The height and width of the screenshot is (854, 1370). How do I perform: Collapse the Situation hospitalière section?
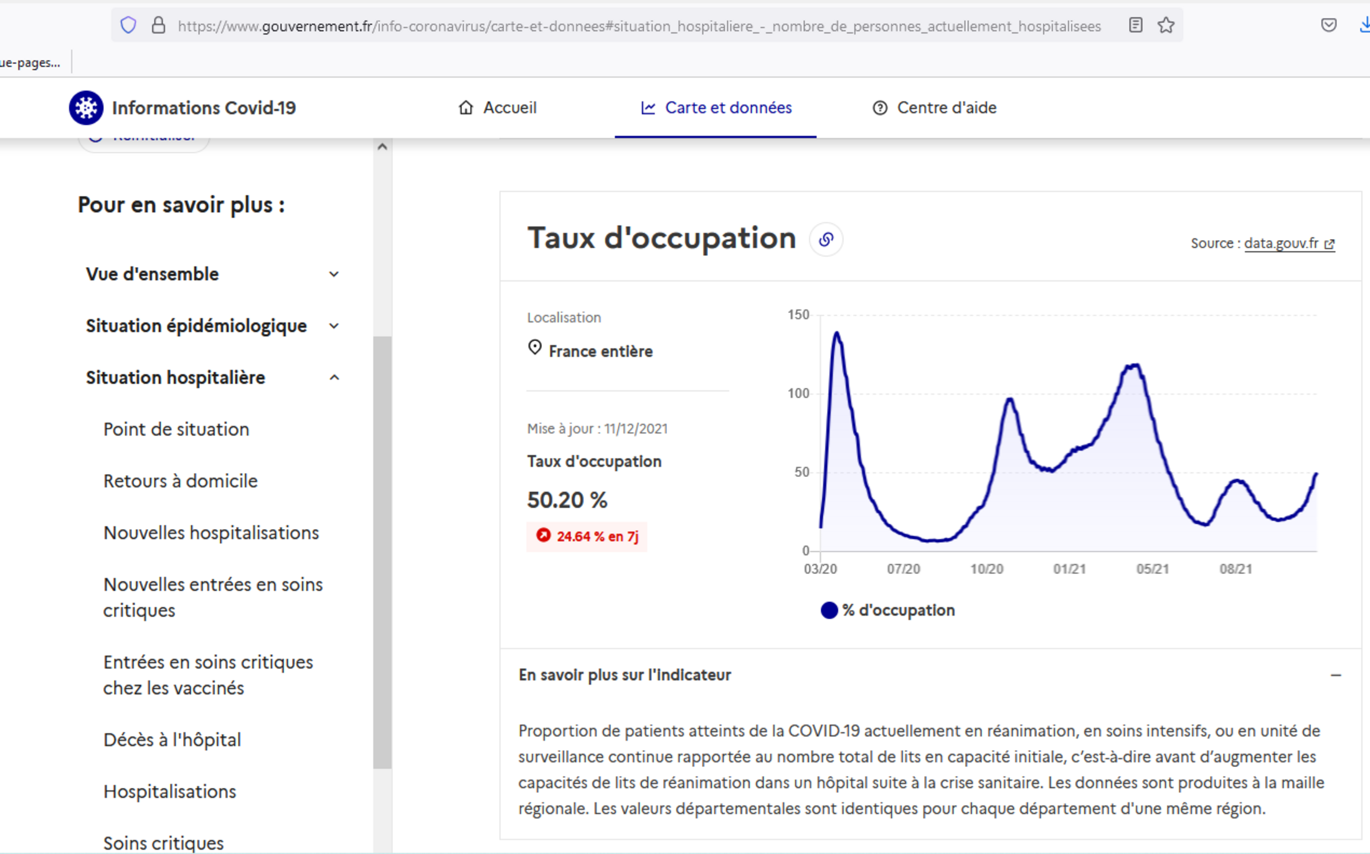[x=334, y=378]
